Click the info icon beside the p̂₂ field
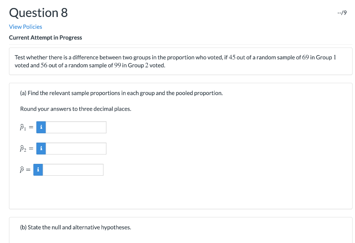The width and height of the screenshot is (355, 243). 41,148
